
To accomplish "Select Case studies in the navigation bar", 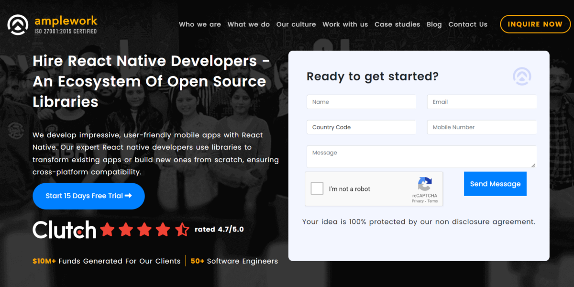I will click(397, 24).
